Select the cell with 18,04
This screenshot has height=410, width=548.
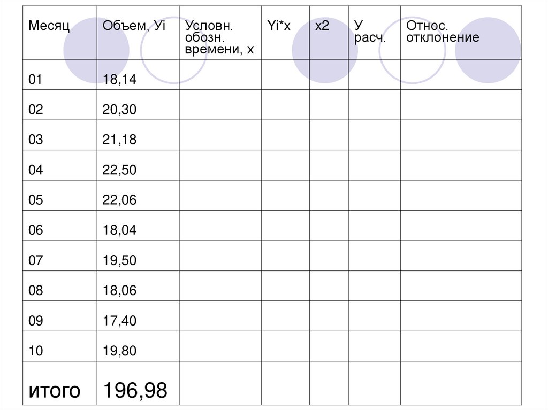120,230
